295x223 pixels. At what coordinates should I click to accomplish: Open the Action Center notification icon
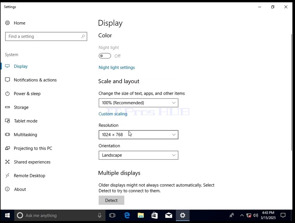pos(283,215)
